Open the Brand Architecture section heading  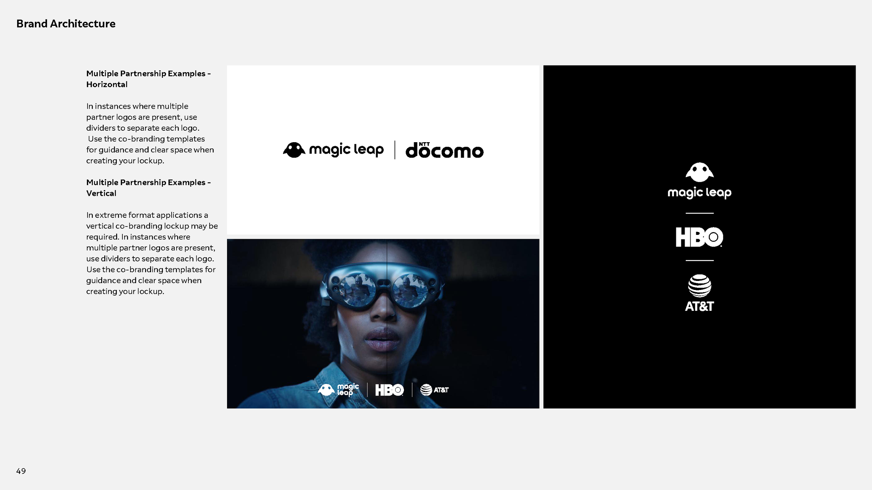66,24
